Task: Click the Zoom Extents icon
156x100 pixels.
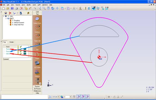Action: (x=48, y=8)
